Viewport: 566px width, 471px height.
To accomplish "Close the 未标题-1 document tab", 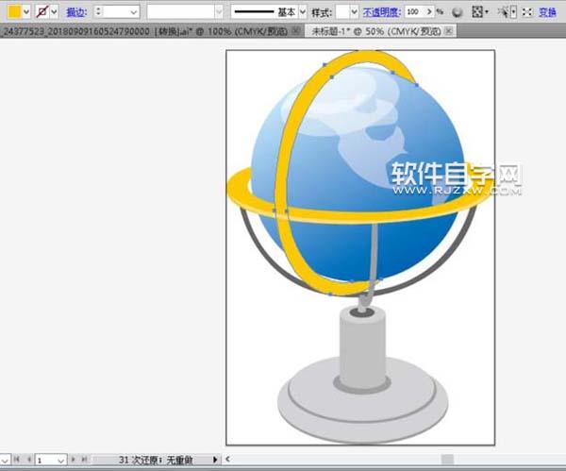I will [x=448, y=31].
